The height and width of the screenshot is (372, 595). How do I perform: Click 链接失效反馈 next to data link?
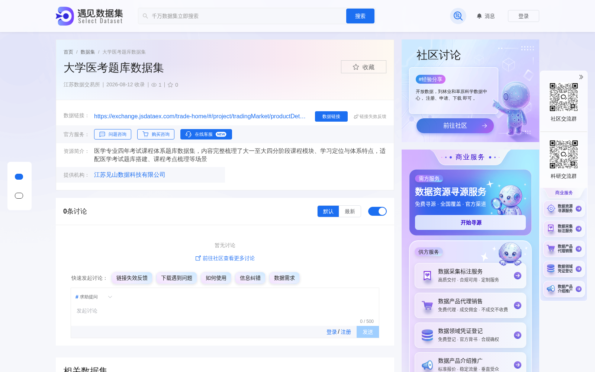(x=370, y=116)
